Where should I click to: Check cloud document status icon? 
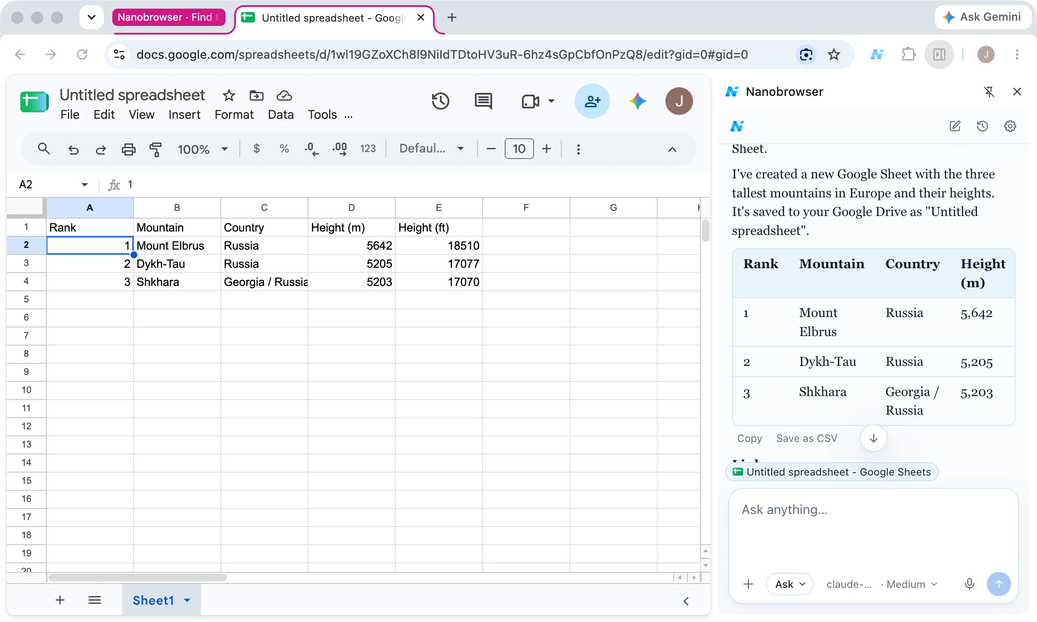284,95
